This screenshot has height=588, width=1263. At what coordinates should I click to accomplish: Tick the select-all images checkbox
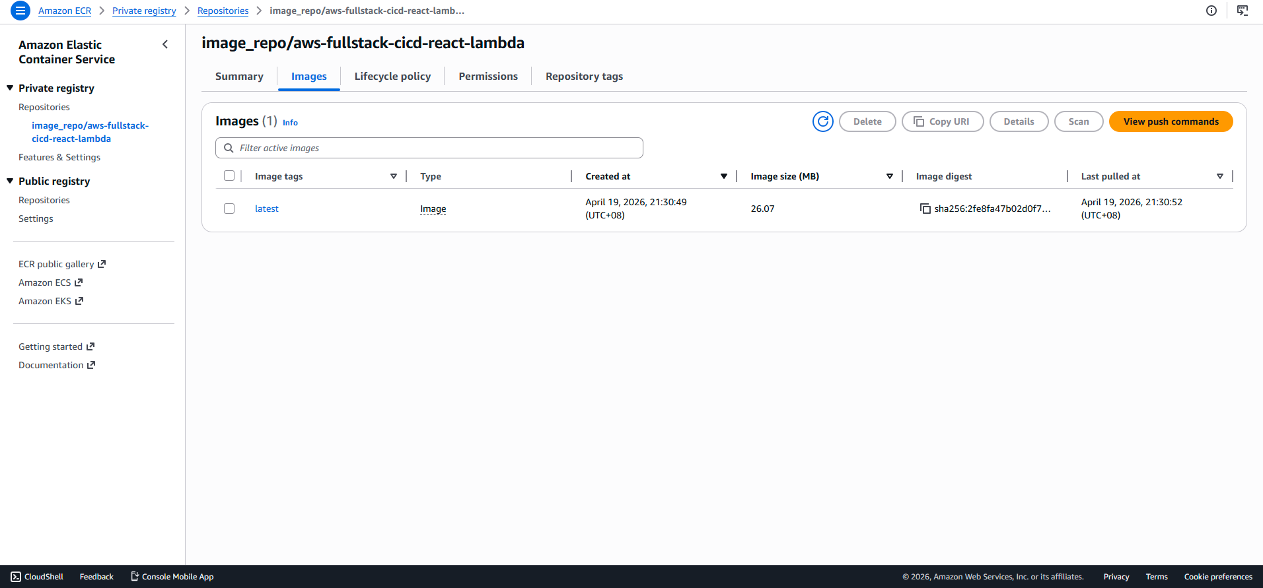pyautogui.click(x=229, y=176)
